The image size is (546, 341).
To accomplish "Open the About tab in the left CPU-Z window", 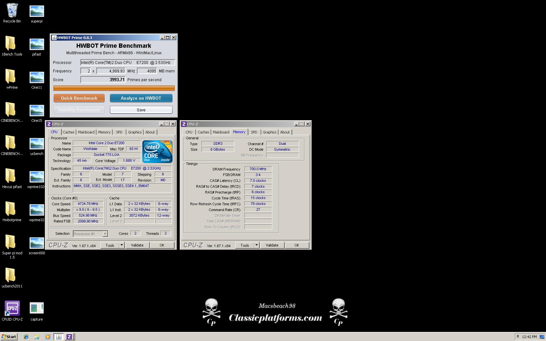I will [x=150, y=132].
